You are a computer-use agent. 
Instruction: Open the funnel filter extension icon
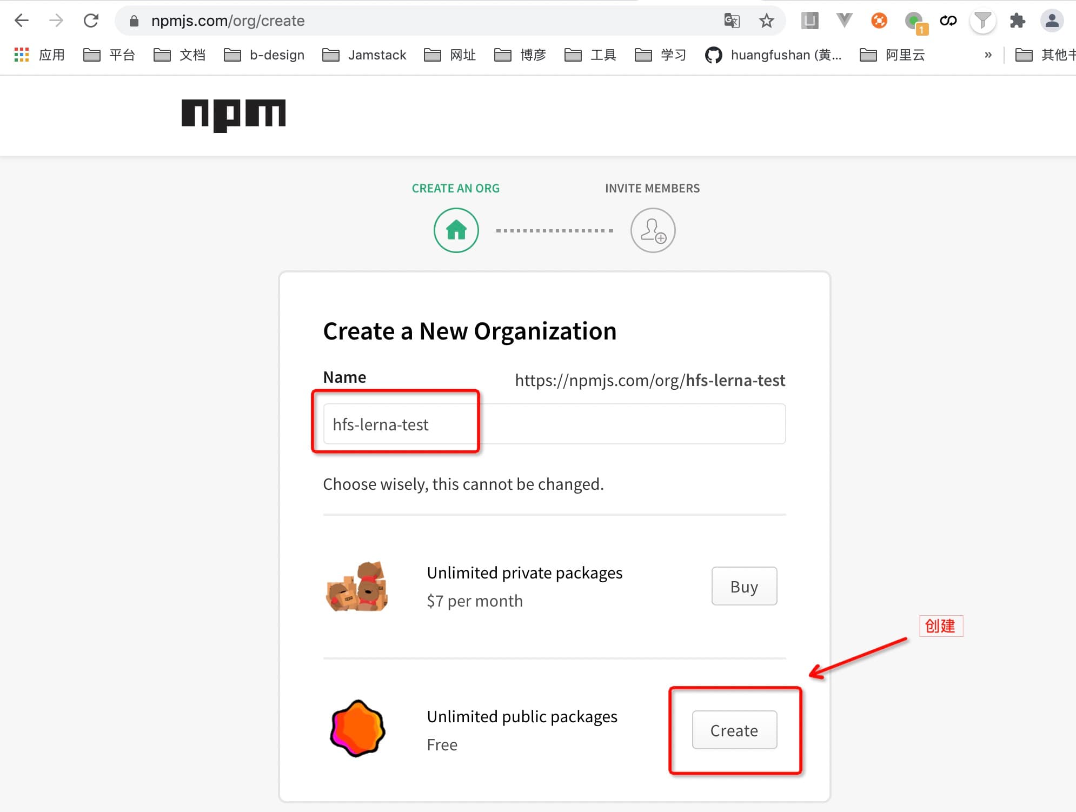(x=982, y=21)
